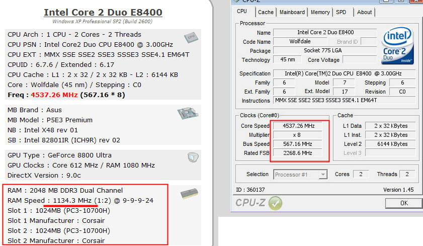Viewport: 423px width, 246px height.
Task: Switch to the CPU tab
Action: tap(242, 12)
